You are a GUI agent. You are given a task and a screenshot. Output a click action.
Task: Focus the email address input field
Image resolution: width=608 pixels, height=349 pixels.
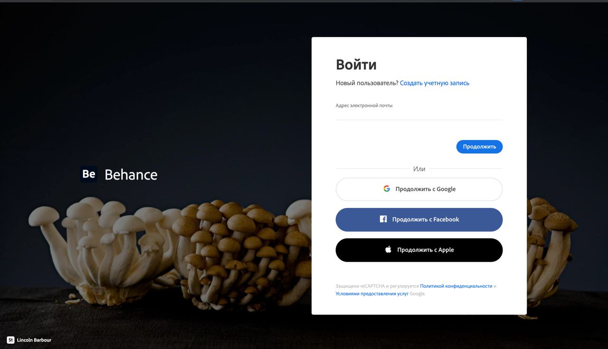pyautogui.click(x=419, y=114)
